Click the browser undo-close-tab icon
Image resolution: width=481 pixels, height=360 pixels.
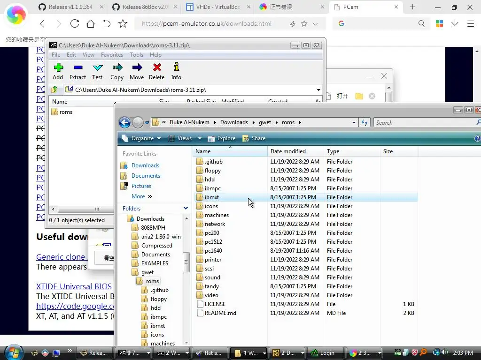(107, 23)
